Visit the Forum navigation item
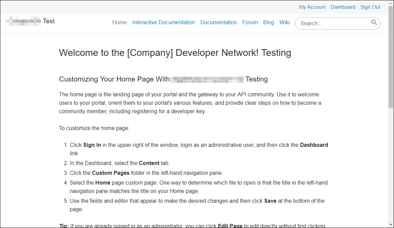This screenshot has width=394, height=228. [250, 23]
